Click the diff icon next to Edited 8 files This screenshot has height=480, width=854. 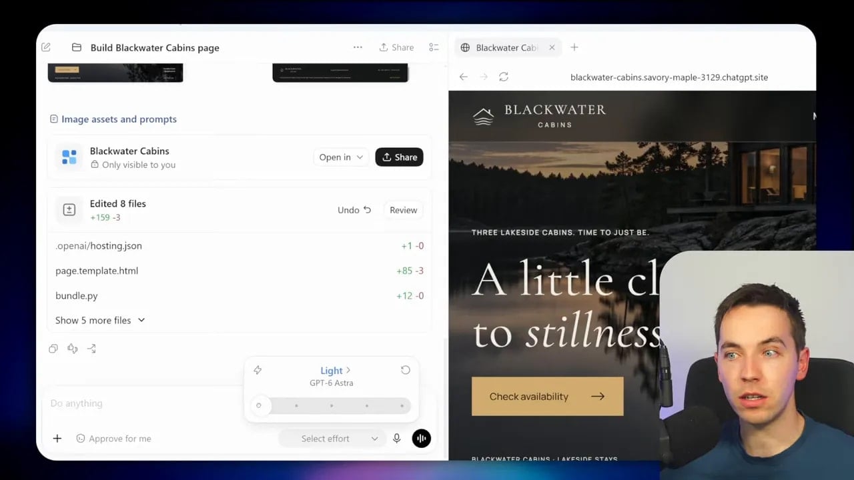tap(69, 210)
